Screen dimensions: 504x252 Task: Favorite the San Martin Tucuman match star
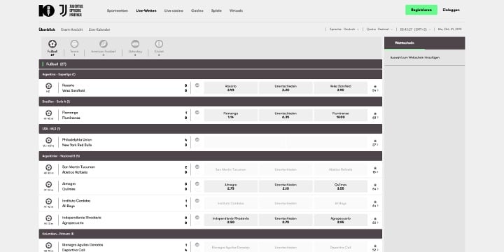coord(374,168)
